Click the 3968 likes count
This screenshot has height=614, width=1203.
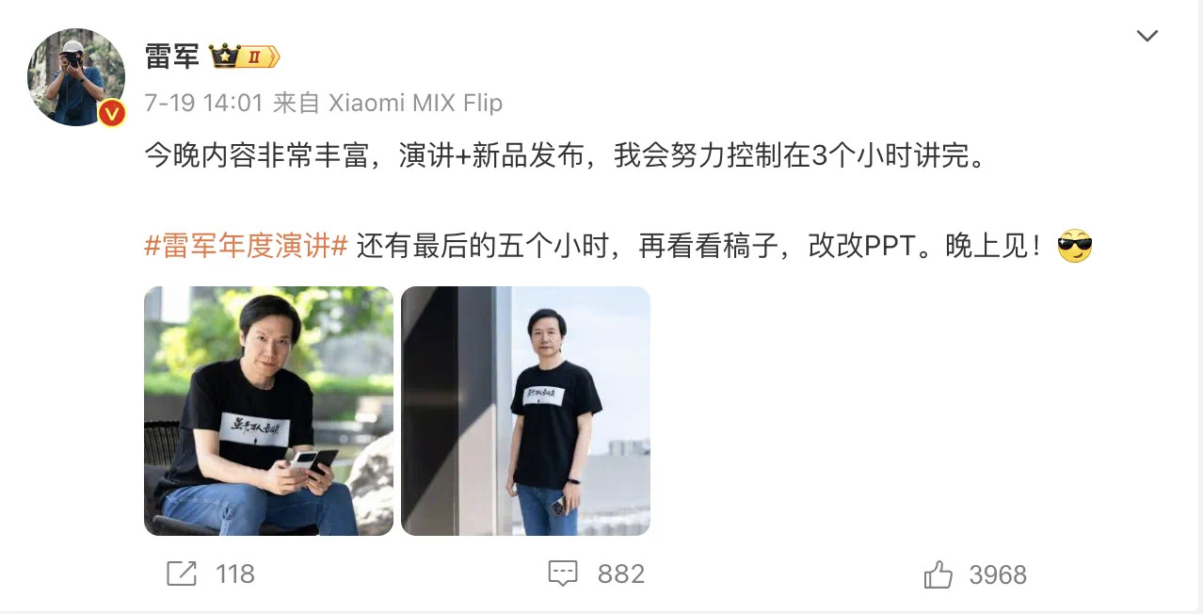998,574
